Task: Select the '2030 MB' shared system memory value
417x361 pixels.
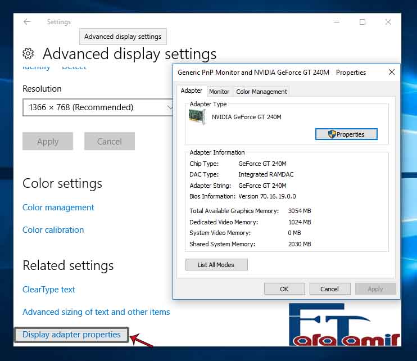Action: [300, 244]
